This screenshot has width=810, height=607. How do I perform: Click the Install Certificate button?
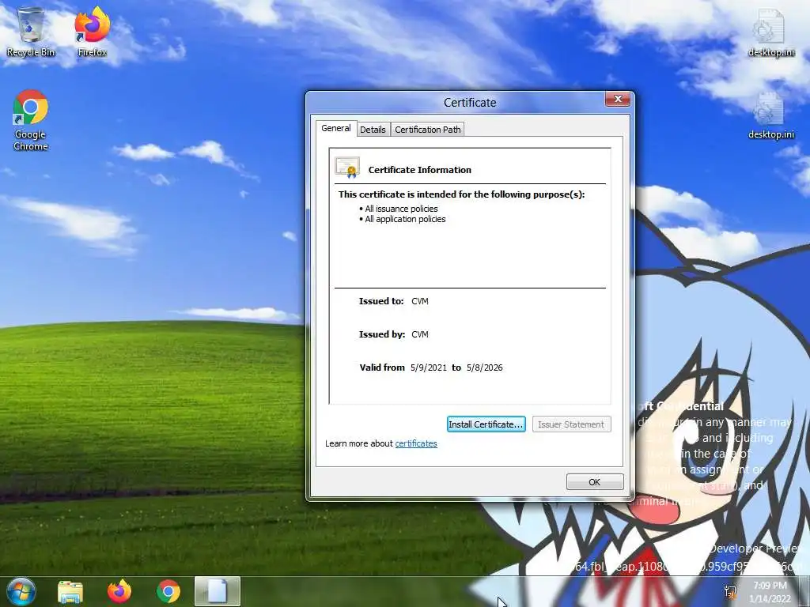tap(486, 424)
